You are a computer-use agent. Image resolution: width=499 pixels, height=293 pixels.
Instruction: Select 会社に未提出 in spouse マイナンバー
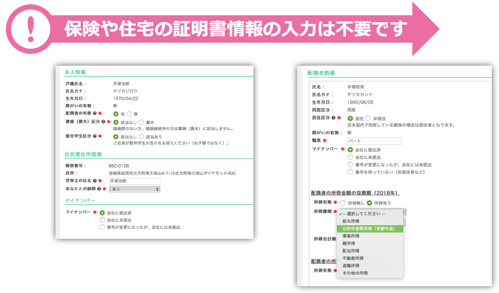350,157
